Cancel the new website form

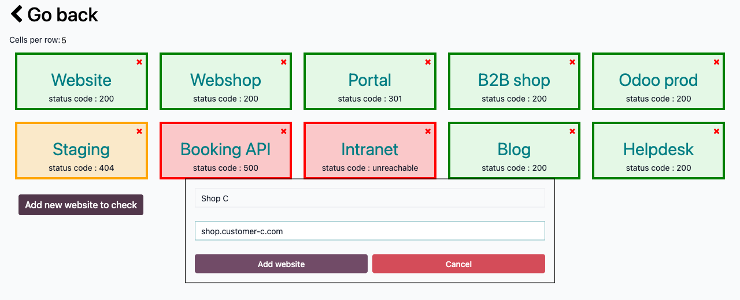tap(458, 264)
